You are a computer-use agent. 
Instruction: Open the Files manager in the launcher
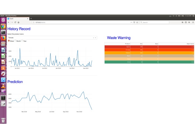click(3, 44)
